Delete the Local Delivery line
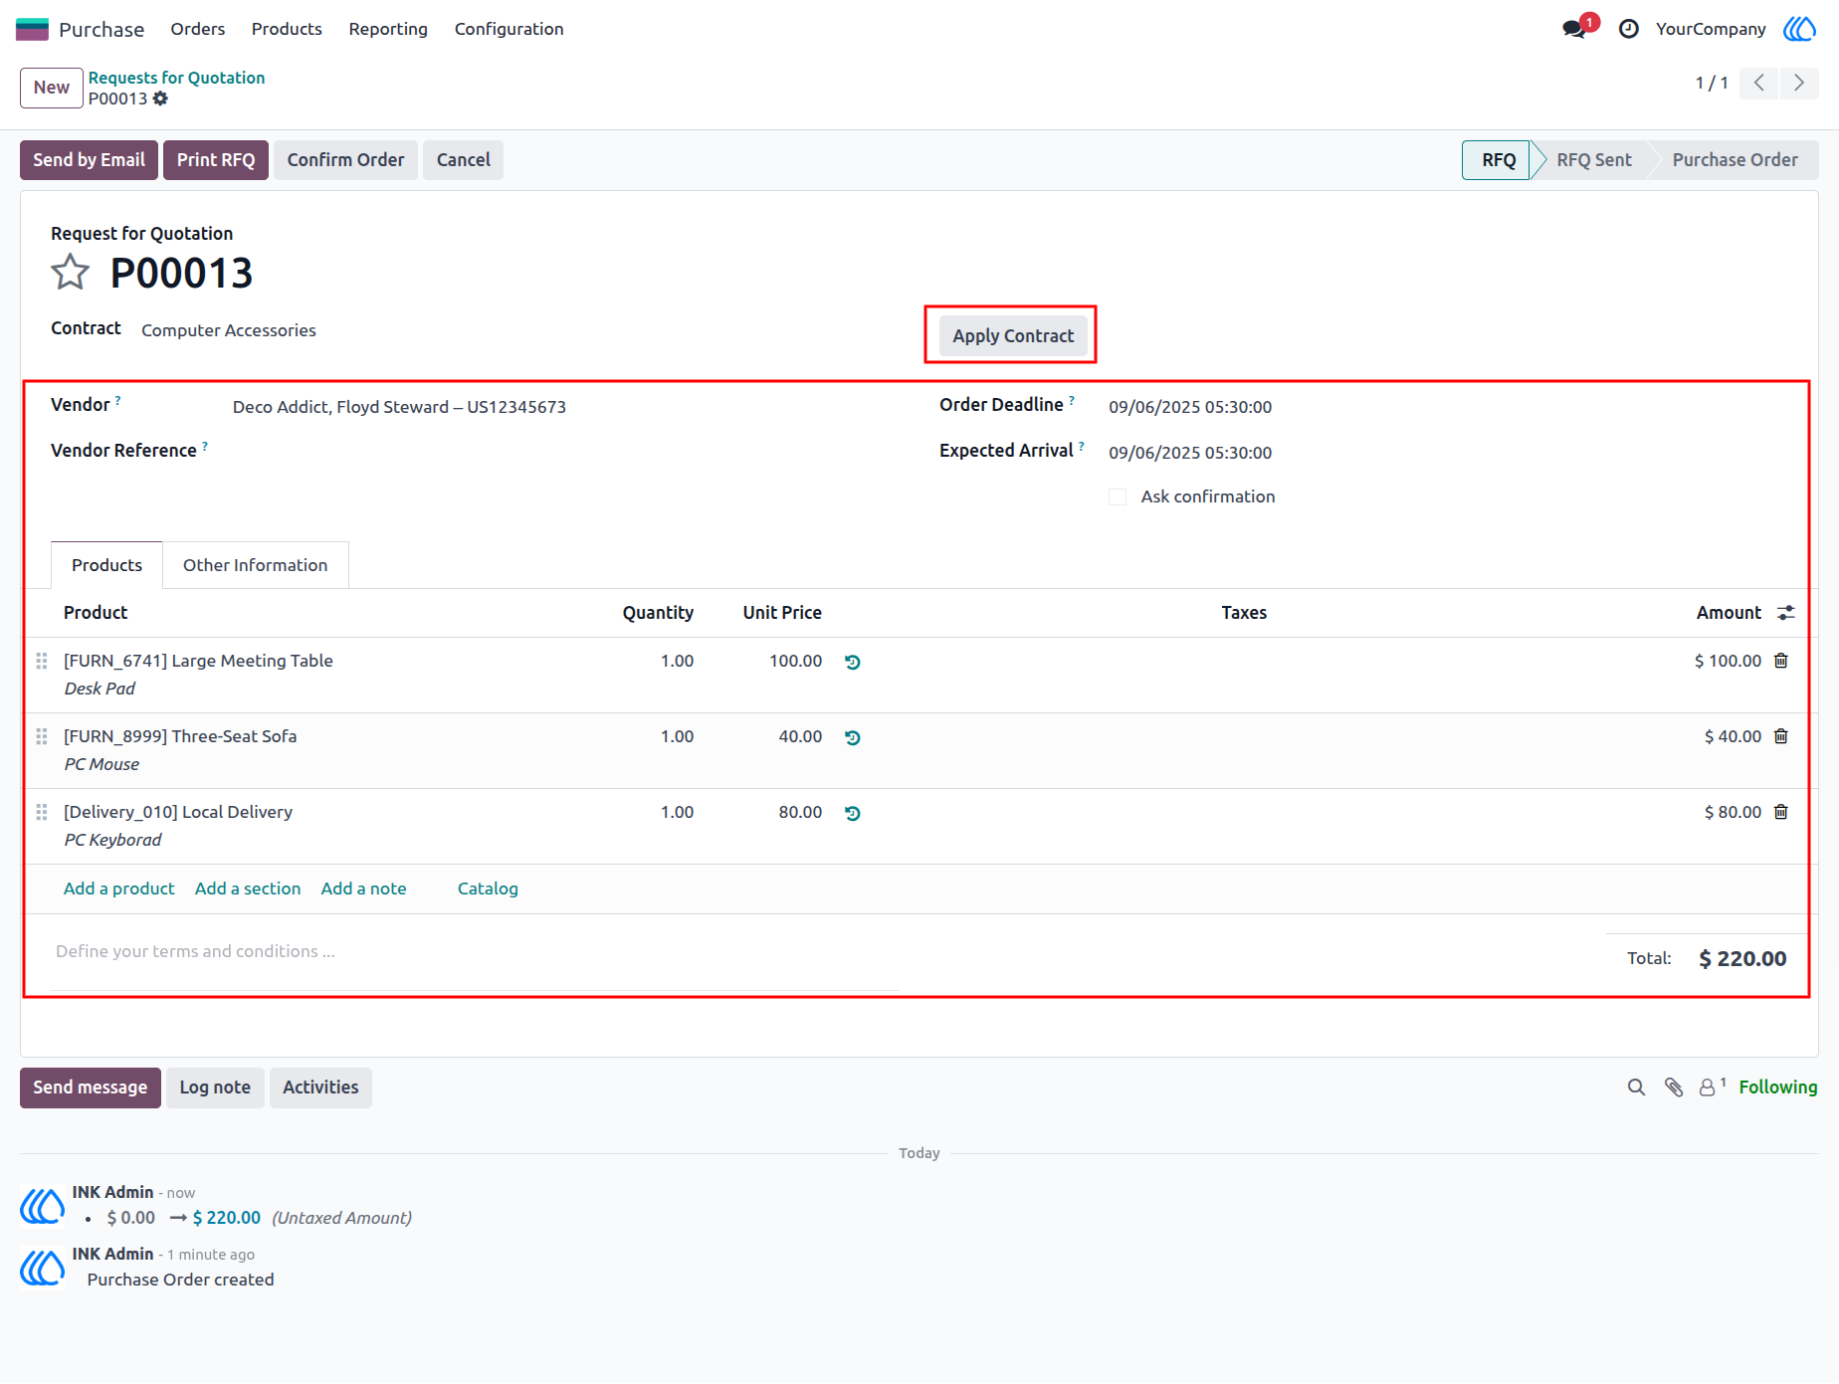 (x=1781, y=812)
